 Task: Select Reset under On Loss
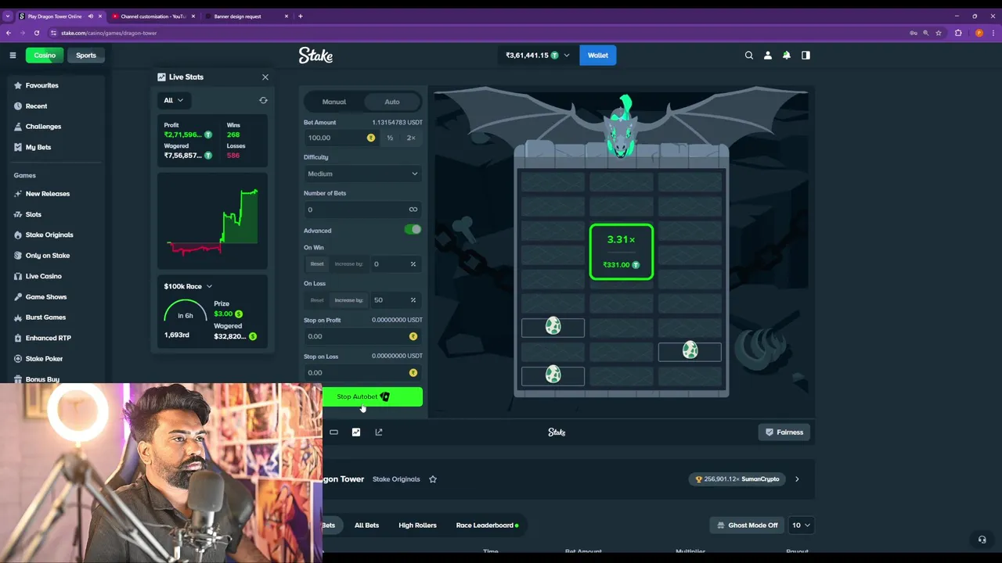(317, 300)
